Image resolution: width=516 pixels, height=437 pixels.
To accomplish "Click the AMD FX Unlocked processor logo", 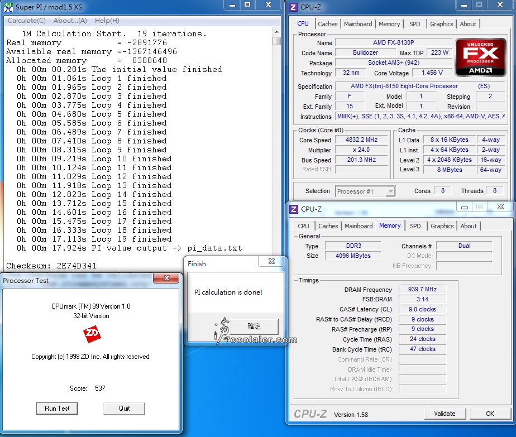I will click(x=480, y=57).
